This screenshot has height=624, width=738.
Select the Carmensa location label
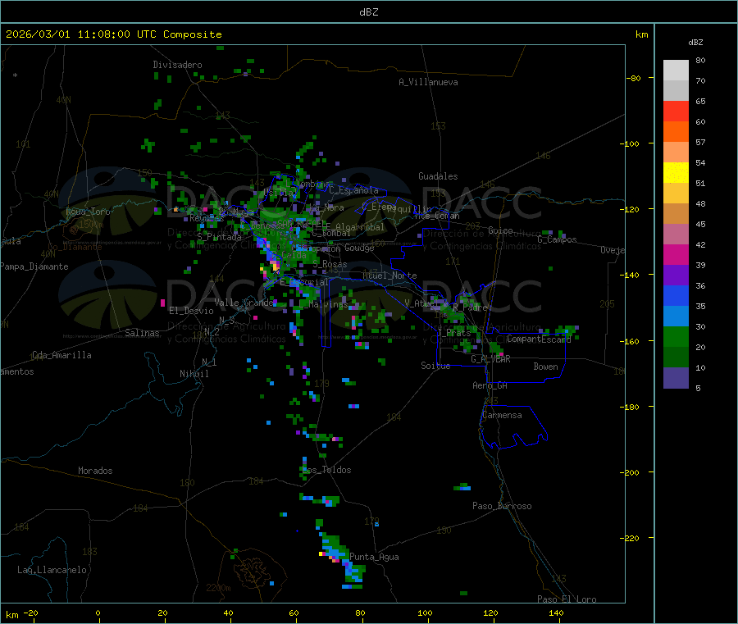pos(502,416)
